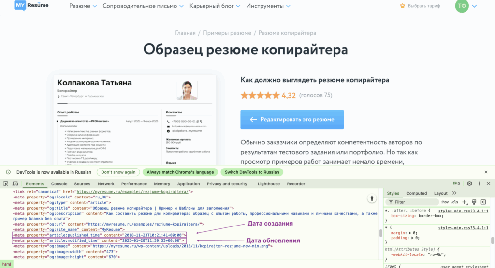495x268 pixels.
Task: Open styles.min.css link for box-sizing rule
Action: [463, 211]
